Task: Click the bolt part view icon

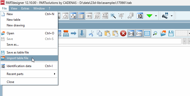Action: [89, 16]
